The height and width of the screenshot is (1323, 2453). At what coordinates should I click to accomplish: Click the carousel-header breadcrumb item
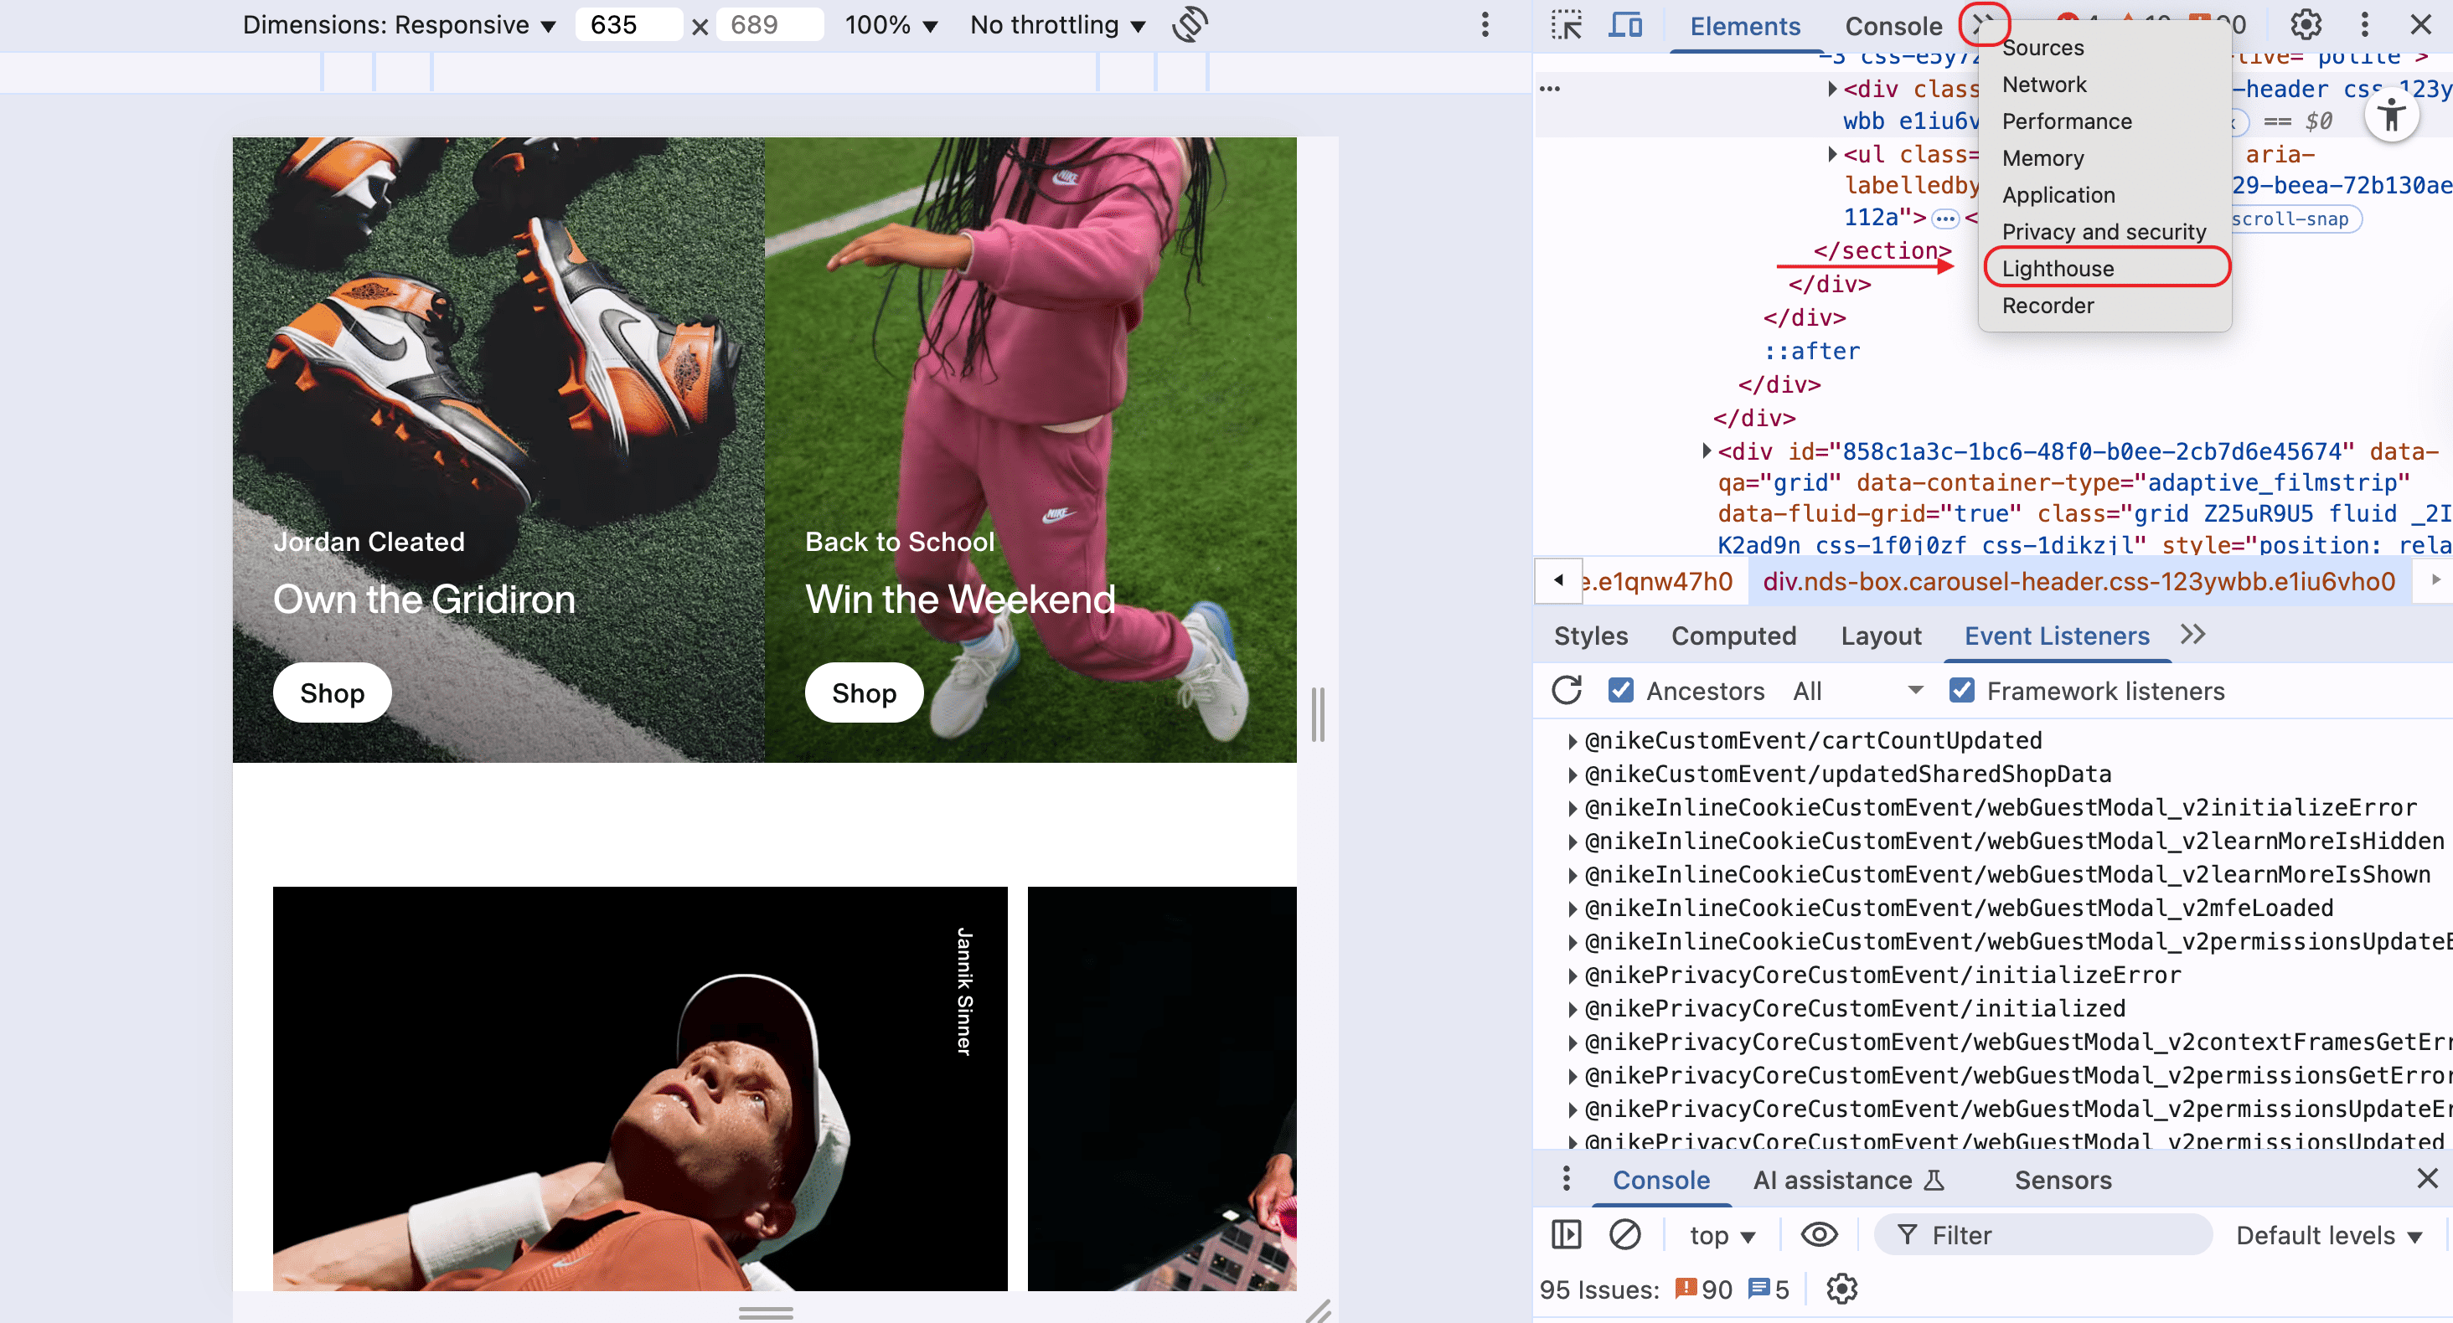[2078, 580]
